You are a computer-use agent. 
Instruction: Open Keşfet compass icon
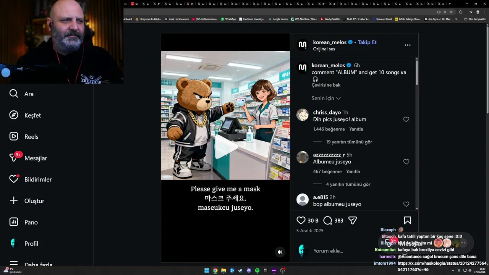[x=14, y=115]
